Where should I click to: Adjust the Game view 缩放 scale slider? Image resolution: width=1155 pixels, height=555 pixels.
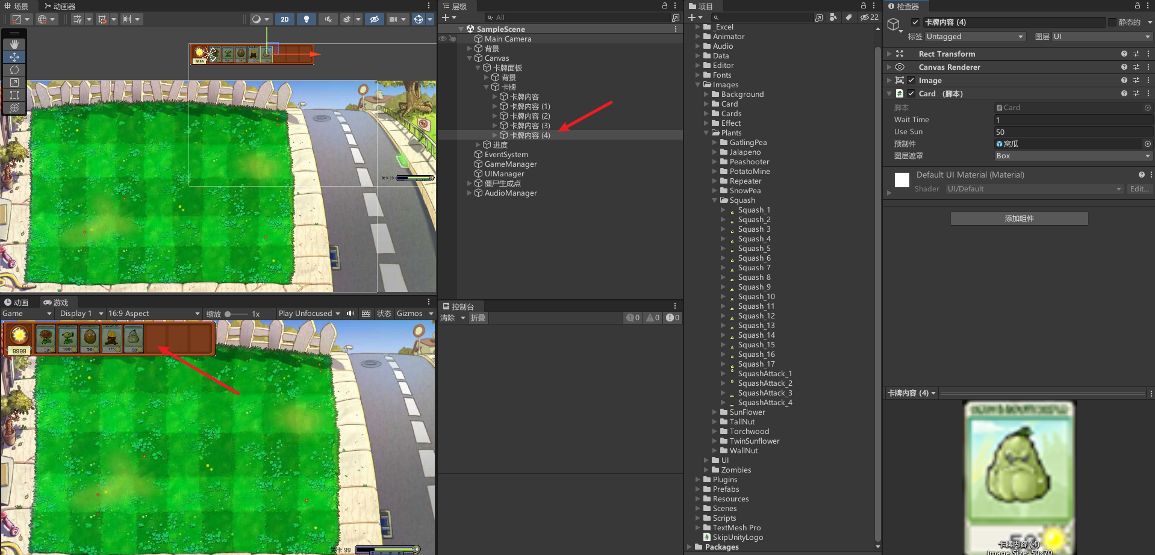point(236,314)
